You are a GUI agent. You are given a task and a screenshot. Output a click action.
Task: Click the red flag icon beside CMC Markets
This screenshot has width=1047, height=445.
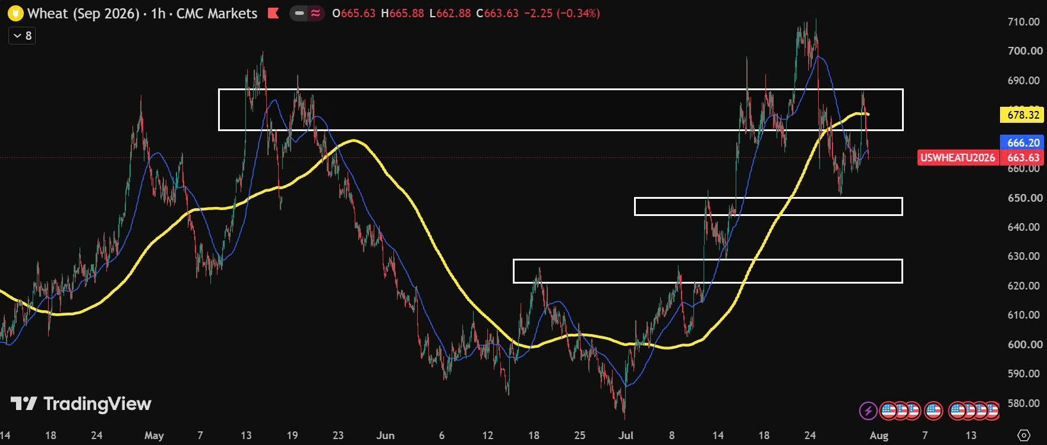273,13
